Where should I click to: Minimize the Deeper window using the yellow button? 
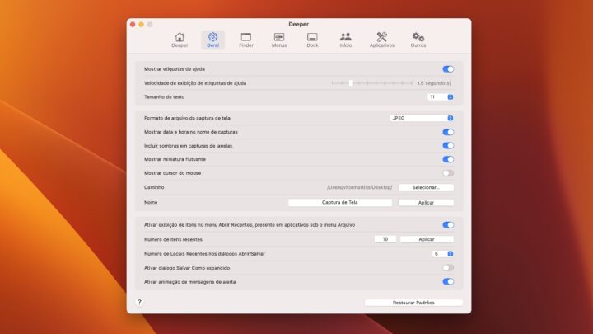[141, 24]
